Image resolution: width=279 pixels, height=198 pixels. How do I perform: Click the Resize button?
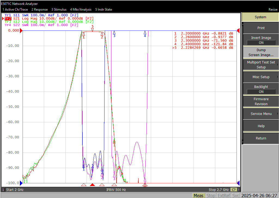pos(273,10)
